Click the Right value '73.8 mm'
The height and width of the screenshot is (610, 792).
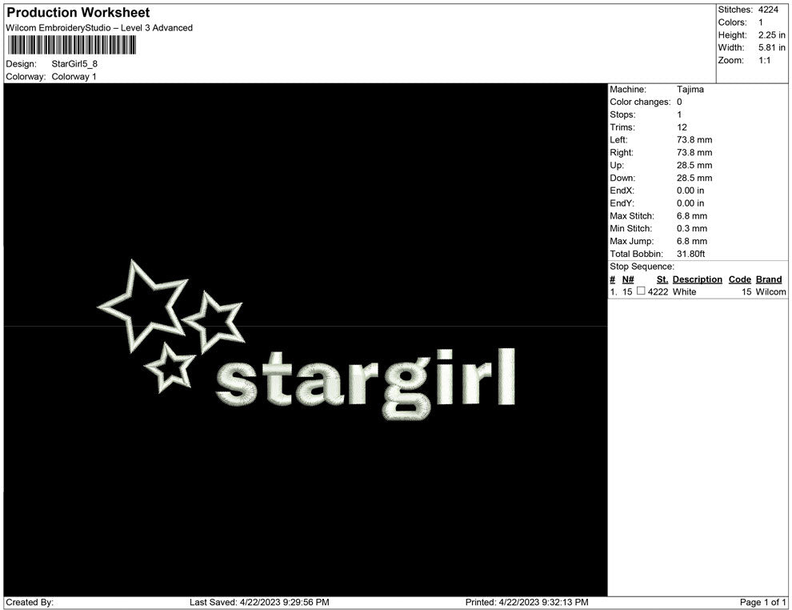pyautogui.click(x=694, y=153)
